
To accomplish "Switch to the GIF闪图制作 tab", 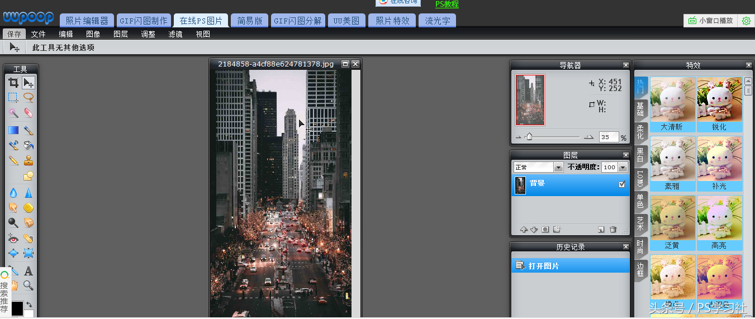I will pyautogui.click(x=144, y=21).
